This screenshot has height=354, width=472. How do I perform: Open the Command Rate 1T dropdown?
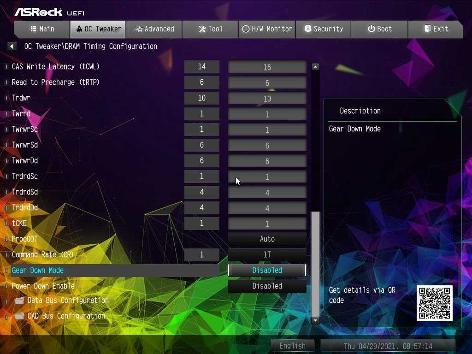coord(267,255)
